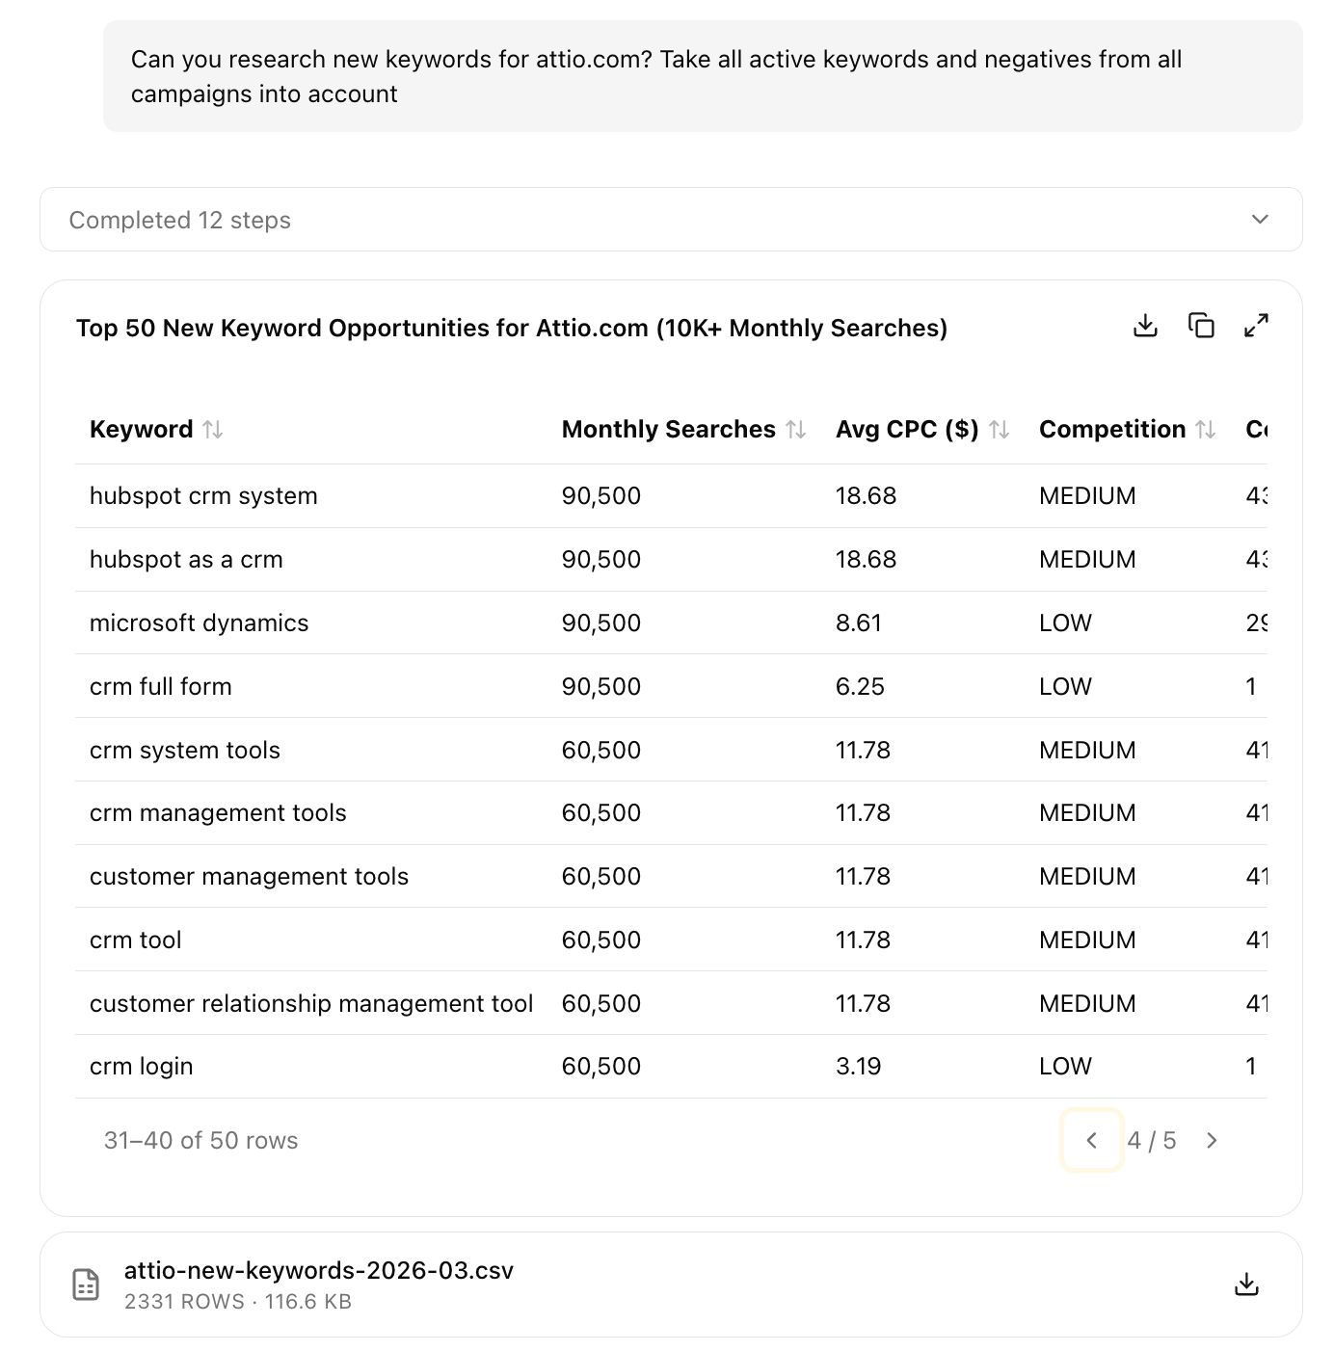Download the attio-new-keywords CSV file
Screen dimensions: 1334x1351
(x=1246, y=1285)
